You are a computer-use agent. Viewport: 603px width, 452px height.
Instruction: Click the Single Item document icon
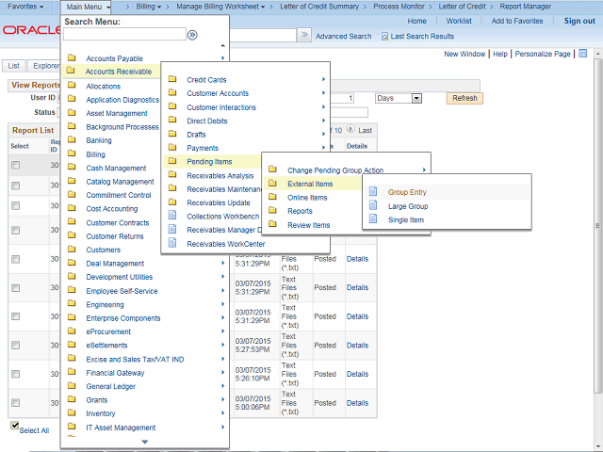click(372, 219)
